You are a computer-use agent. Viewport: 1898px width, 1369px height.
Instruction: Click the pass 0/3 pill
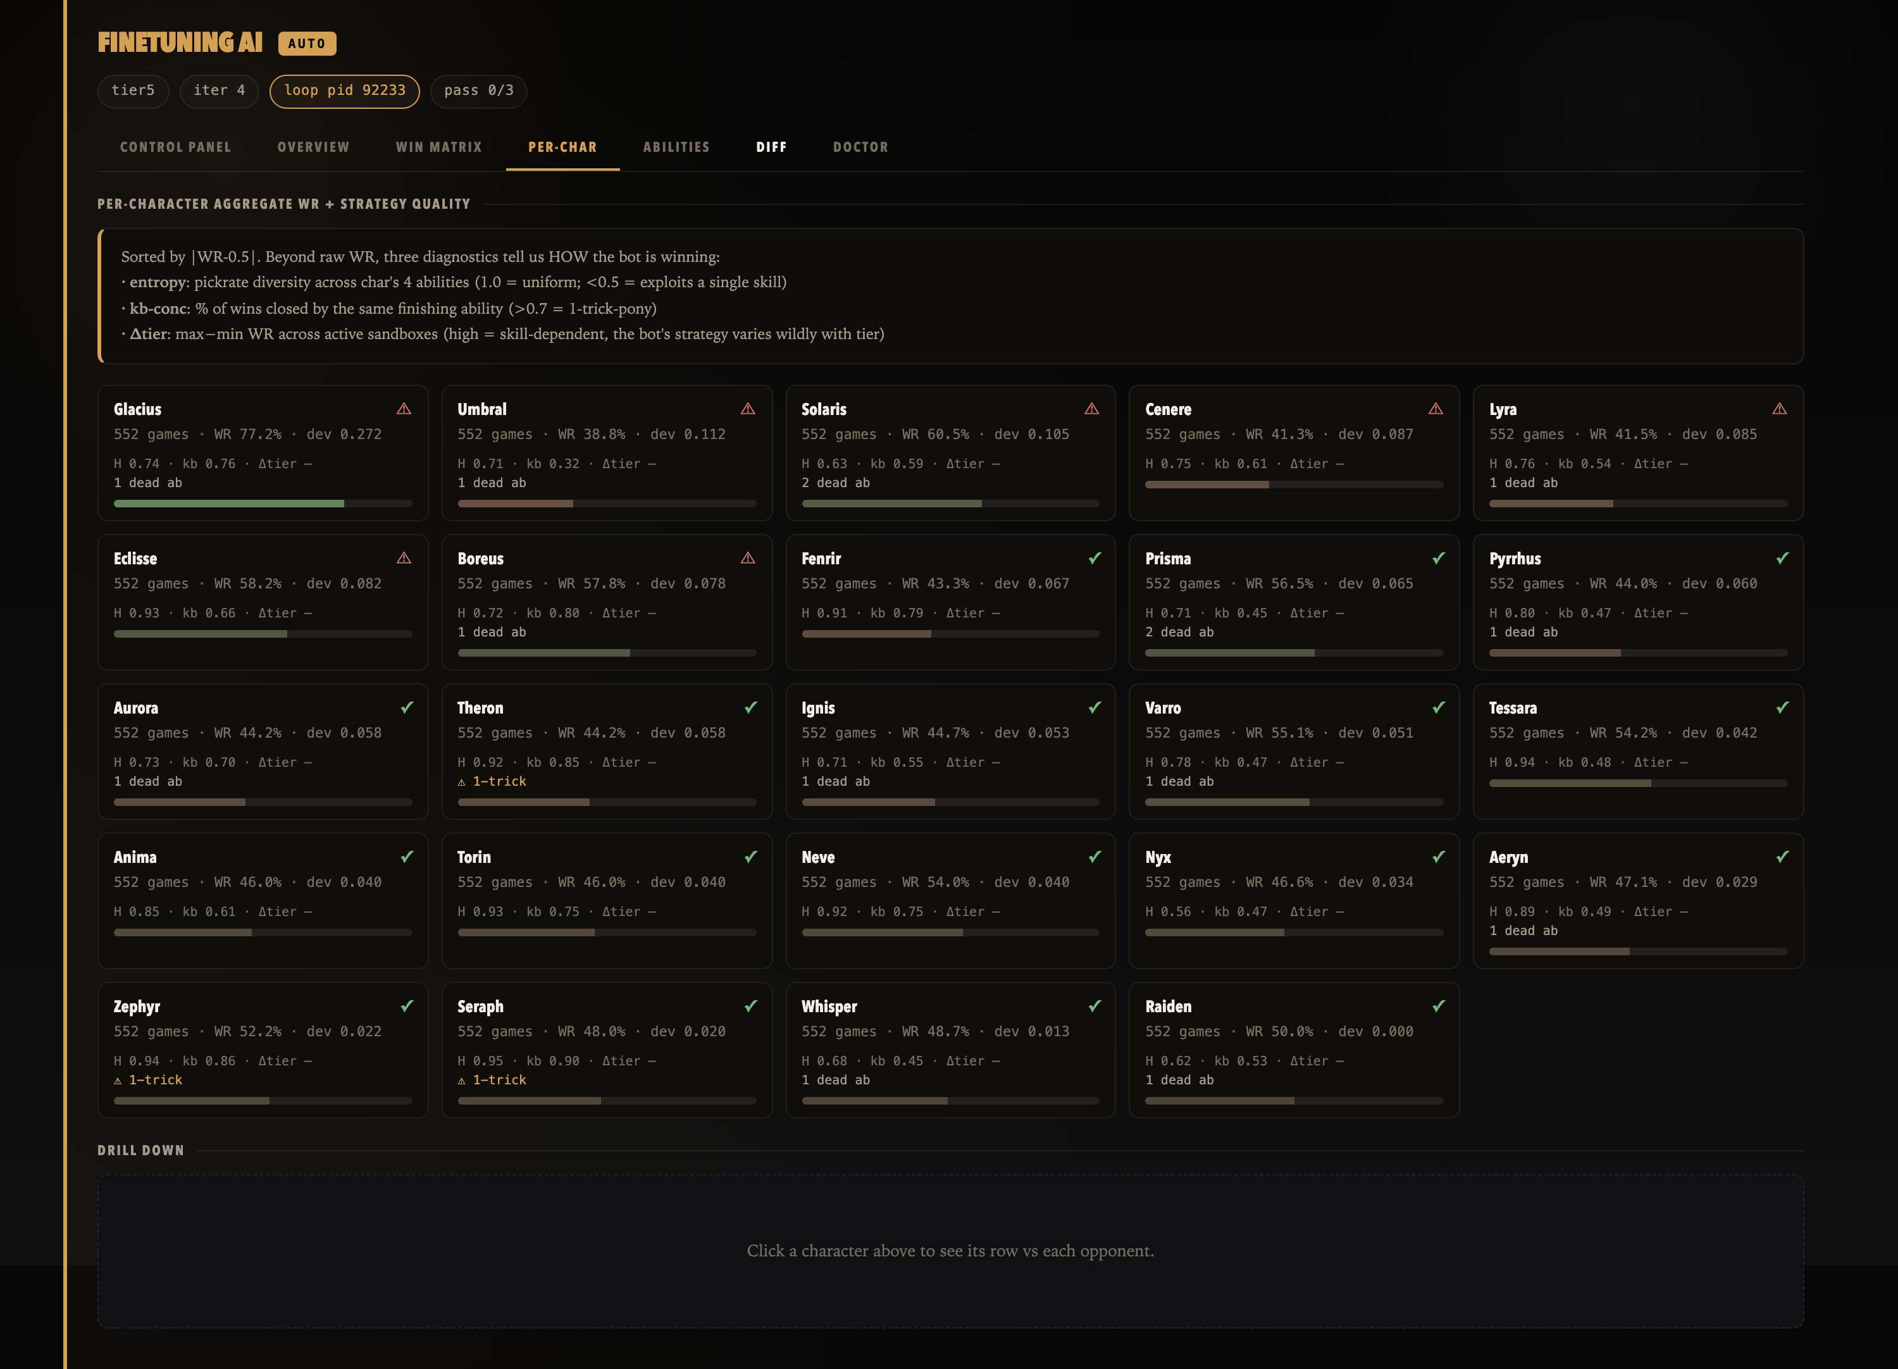pos(479,90)
